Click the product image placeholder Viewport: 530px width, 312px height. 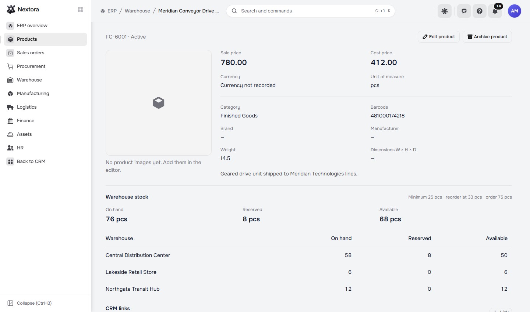159,103
